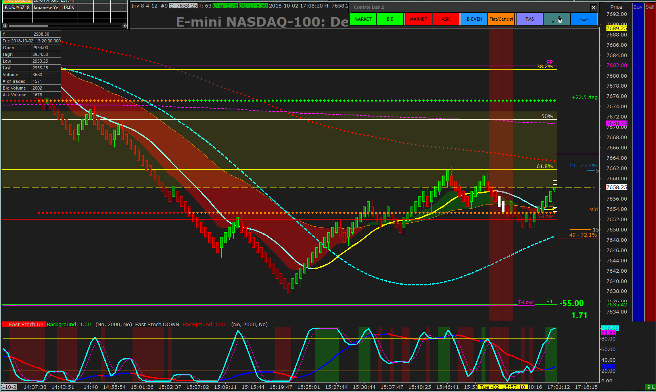Viewport: 656px width, 392px height.
Task: Click the C: 7658.25 header value
Action: tap(183, 6)
